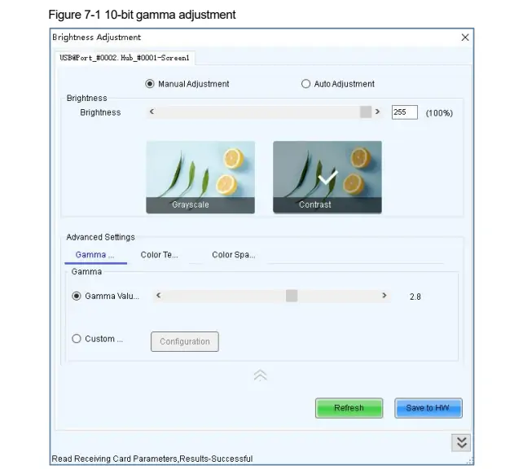
Task: Select the Custom gamma radio button
Action: coord(77,339)
